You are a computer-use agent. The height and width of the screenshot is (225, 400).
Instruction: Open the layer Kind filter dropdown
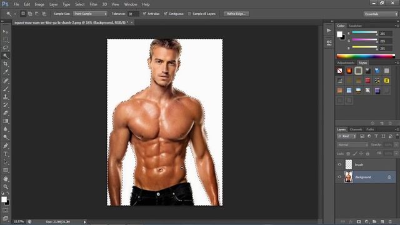pos(347,136)
